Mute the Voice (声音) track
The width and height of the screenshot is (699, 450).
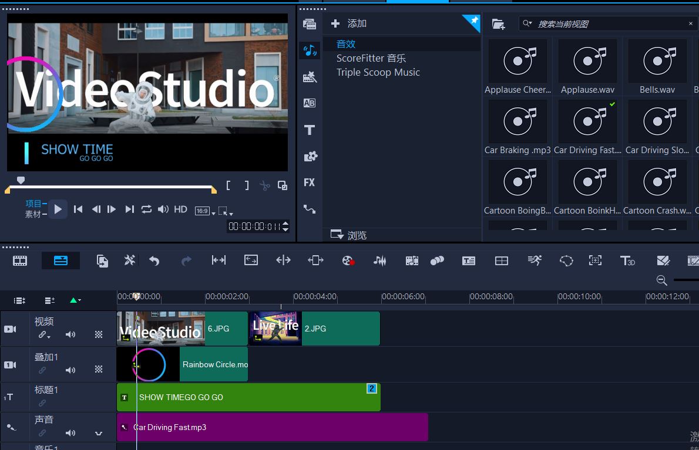tap(70, 432)
